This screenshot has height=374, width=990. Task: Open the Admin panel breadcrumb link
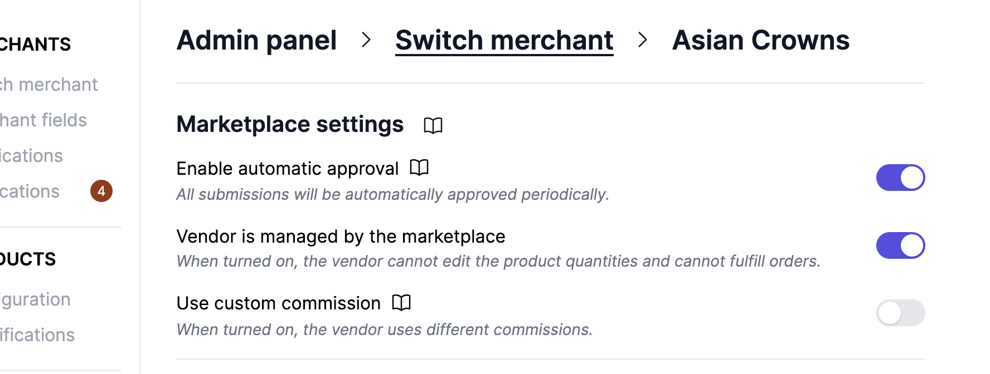(256, 40)
